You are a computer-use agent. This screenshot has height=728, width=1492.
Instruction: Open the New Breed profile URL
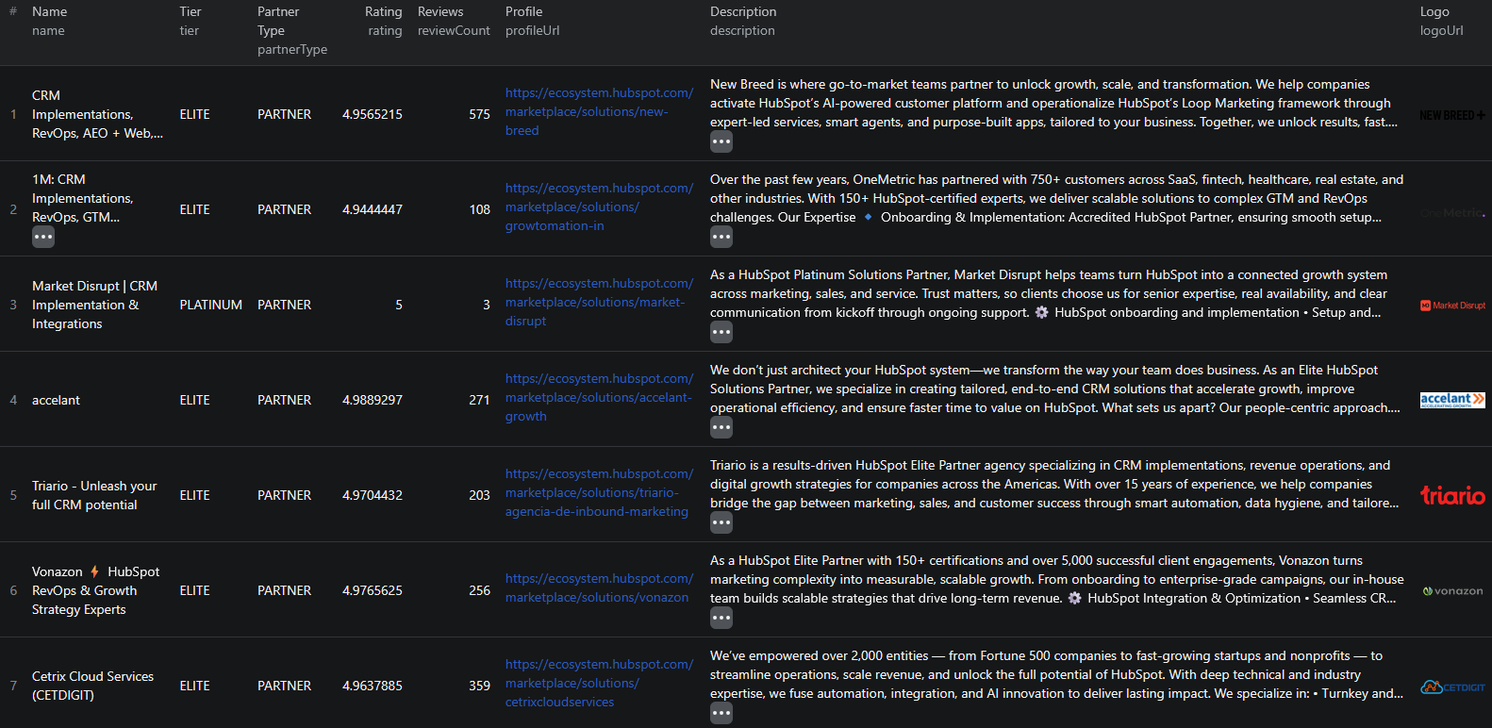598,112
